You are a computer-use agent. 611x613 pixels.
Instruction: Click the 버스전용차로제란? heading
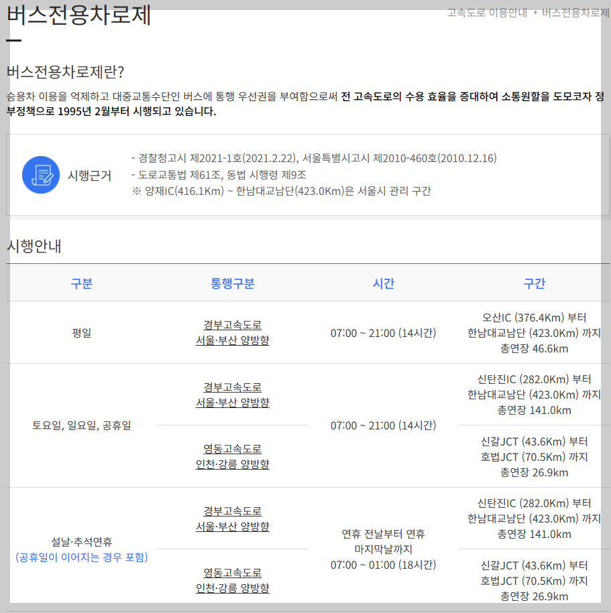pos(50,69)
